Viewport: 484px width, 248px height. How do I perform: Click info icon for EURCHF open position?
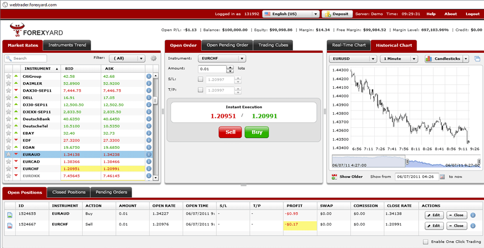[473, 226]
